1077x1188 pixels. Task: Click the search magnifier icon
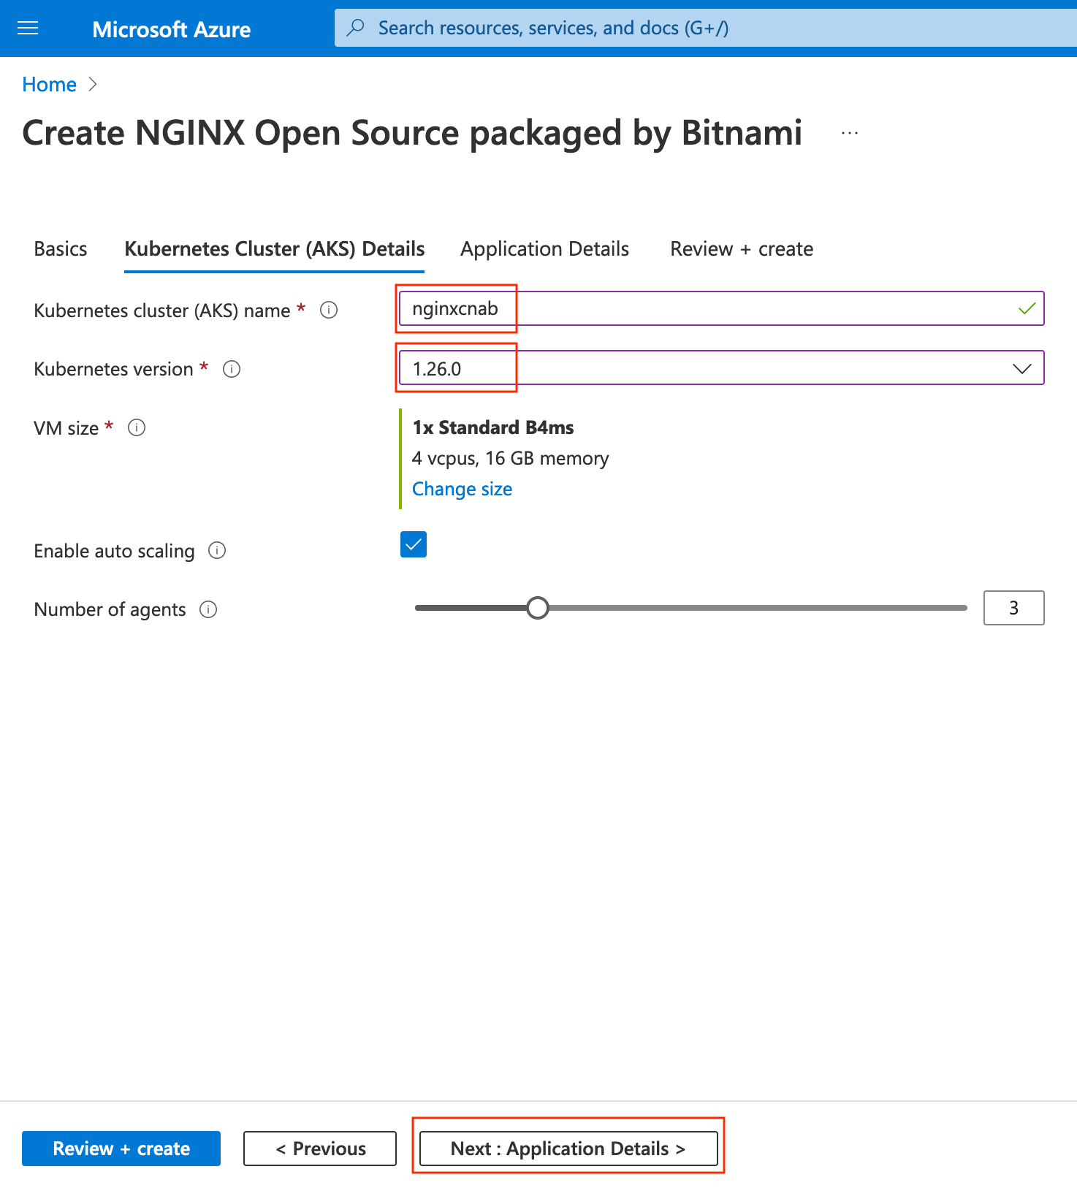coord(356,28)
